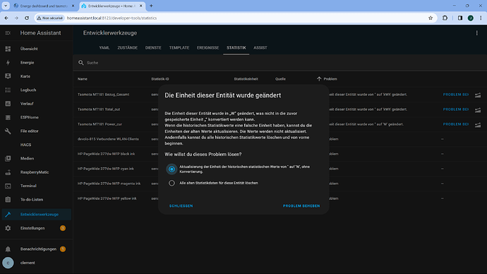Close the Entwicklerwerkzeuge browser tab
This screenshot has height=274, width=487.
(x=140, y=6)
